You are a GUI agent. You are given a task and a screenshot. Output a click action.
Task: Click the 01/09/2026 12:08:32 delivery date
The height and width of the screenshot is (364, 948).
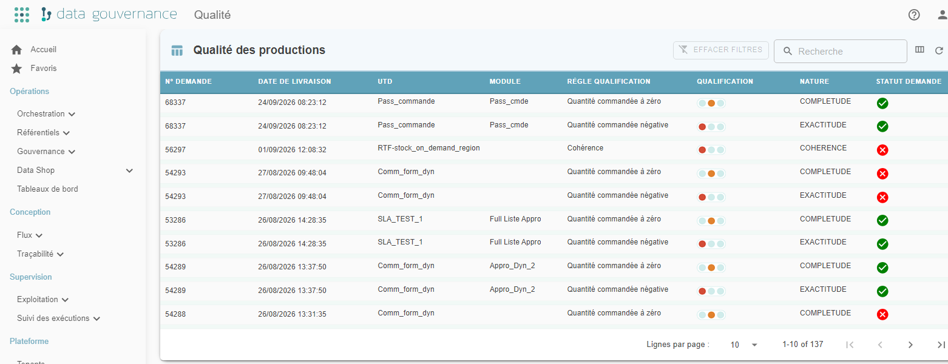(292, 149)
